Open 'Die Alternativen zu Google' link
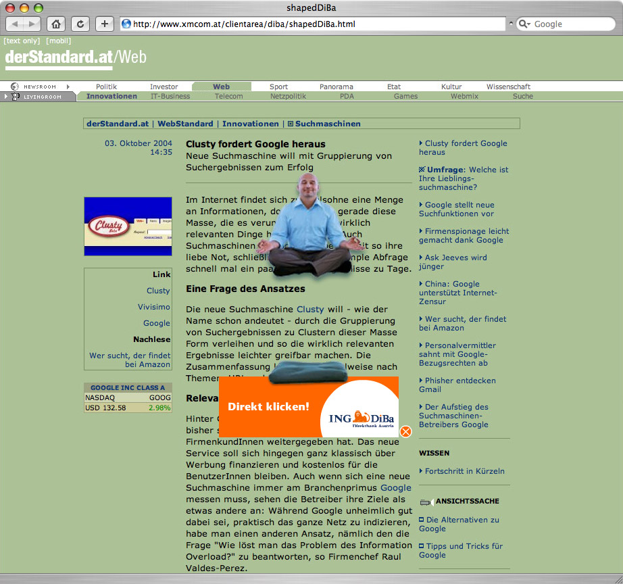The image size is (623, 584). 459,525
